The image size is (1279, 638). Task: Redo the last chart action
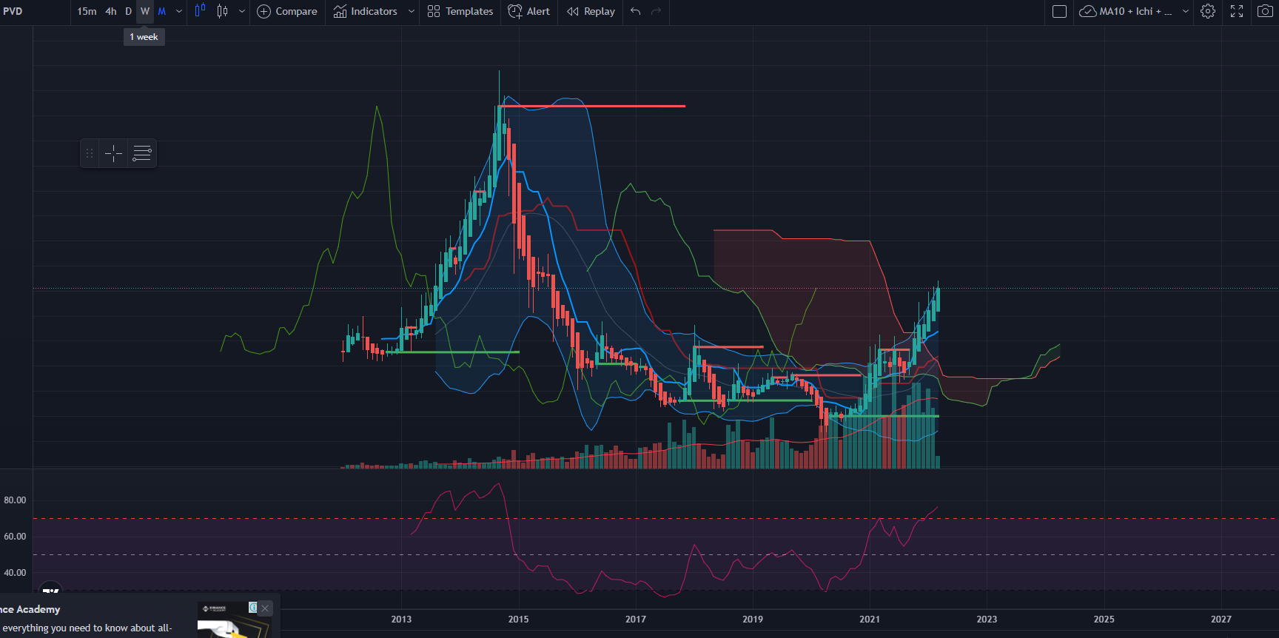click(x=657, y=11)
